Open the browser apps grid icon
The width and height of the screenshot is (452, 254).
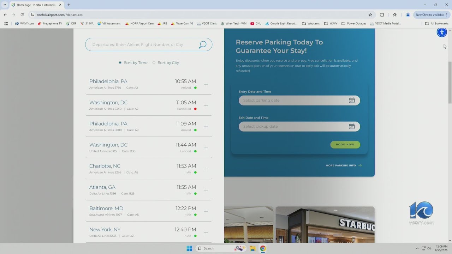coord(6,24)
